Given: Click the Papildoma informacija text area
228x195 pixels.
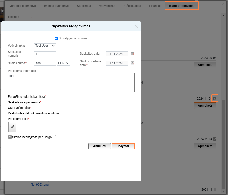Looking at the screenshot, I should click(71, 83).
